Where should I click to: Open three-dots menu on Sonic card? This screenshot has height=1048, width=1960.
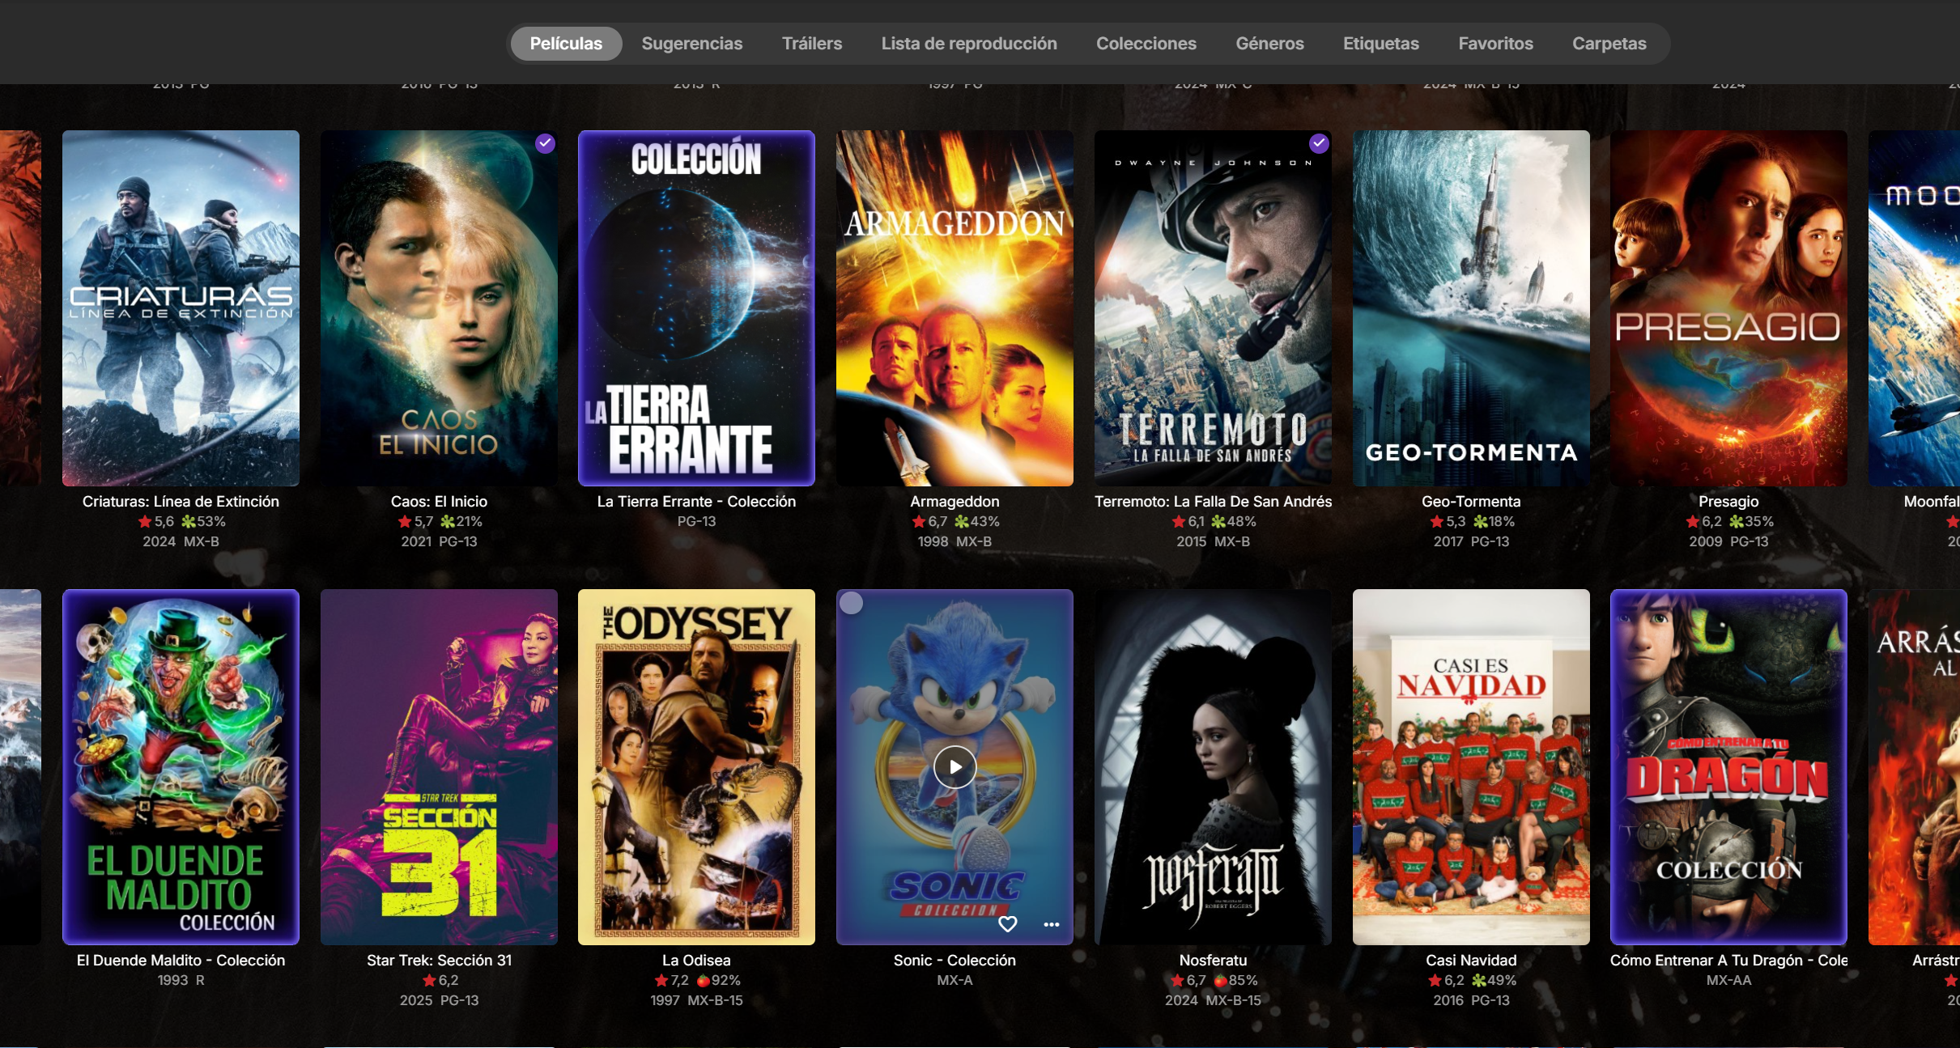[1051, 923]
